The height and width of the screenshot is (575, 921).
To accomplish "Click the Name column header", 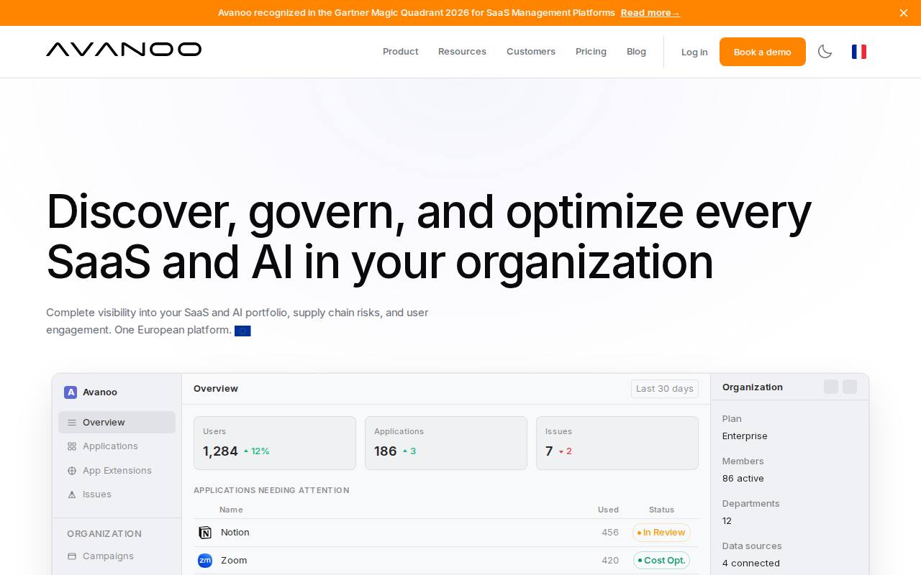I will 231,510.
